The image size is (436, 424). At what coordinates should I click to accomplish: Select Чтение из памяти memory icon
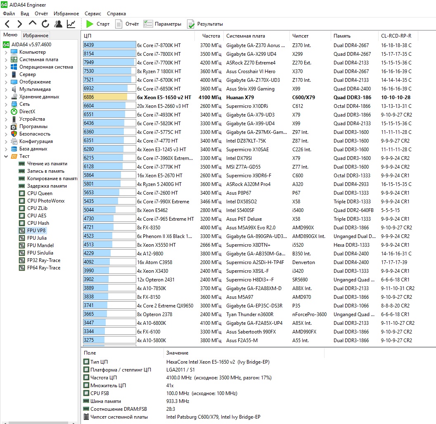(x=22, y=164)
